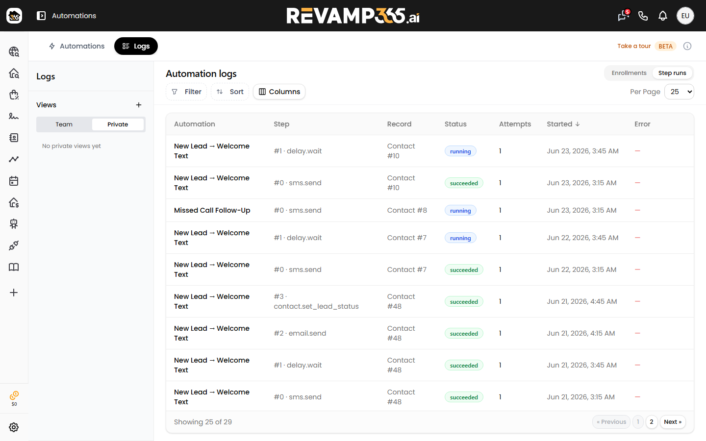Open the chat messages icon with badge

623,16
